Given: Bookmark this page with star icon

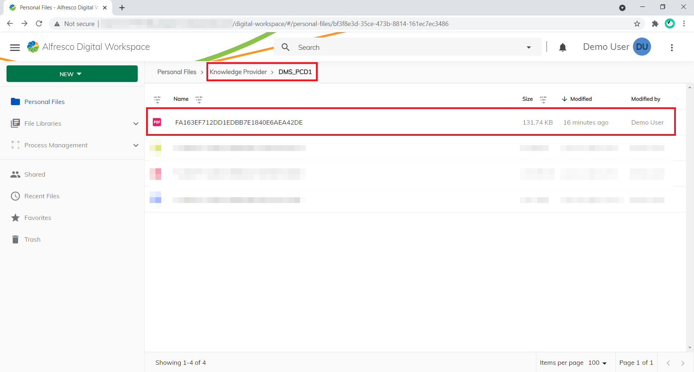Looking at the screenshot, I should coord(637,24).
